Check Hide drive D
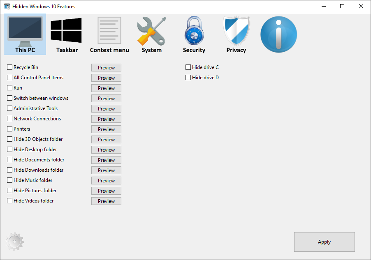 [188, 78]
